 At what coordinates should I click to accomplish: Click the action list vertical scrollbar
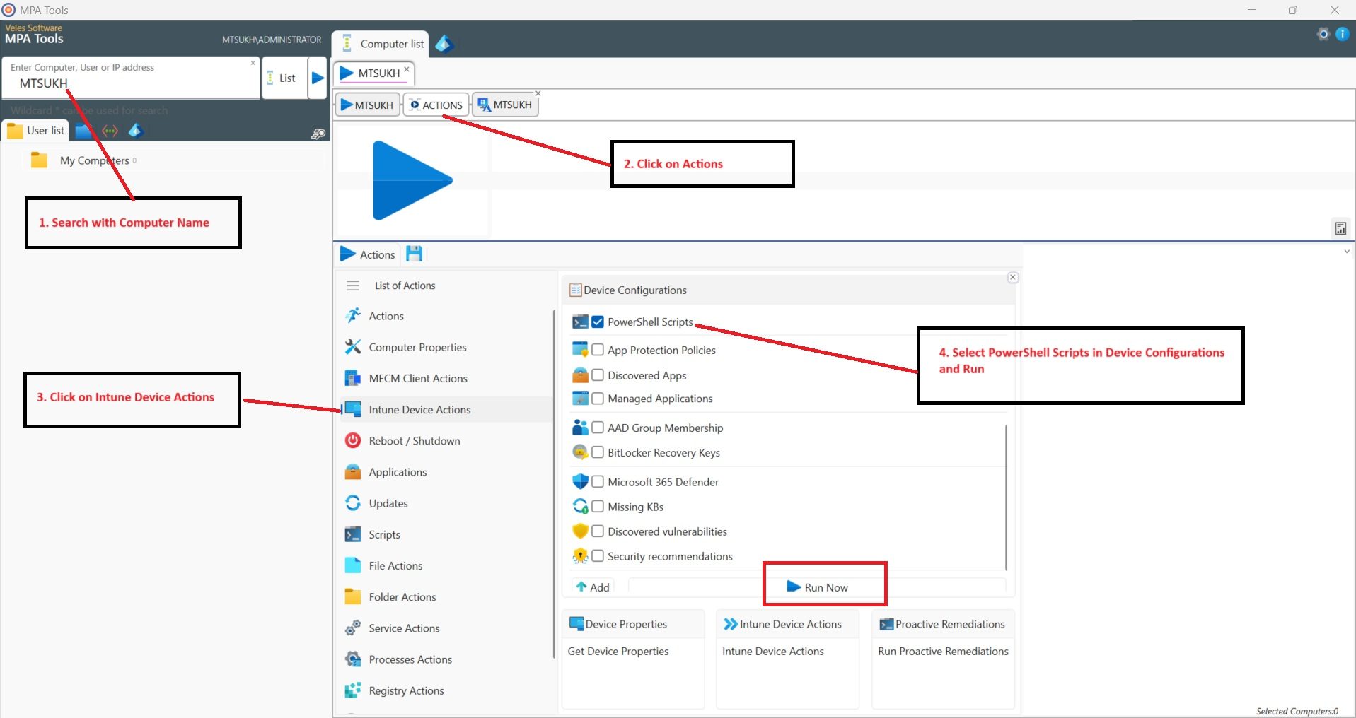[x=554, y=484]
